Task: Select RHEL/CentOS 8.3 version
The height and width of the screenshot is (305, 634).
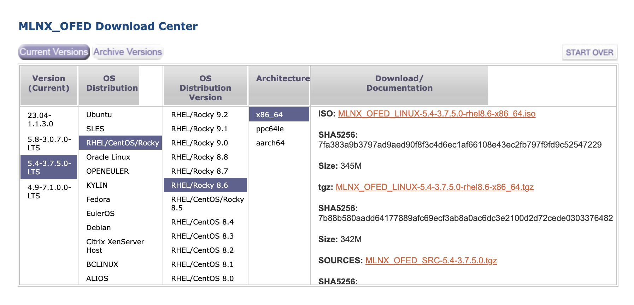Action: coord(205,236)
